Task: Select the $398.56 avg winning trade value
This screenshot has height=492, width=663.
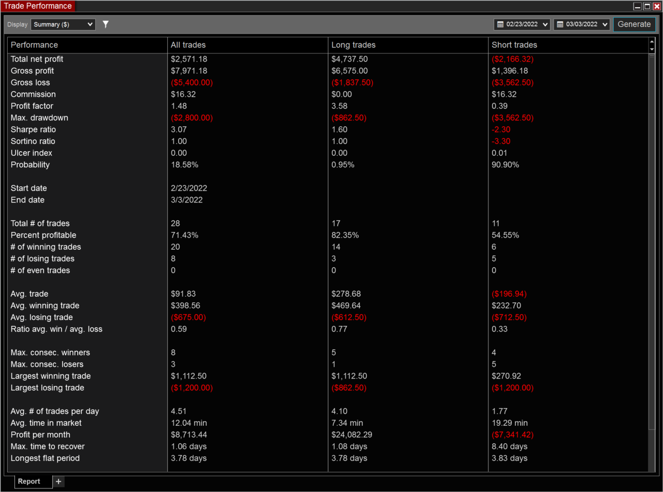Action: [185, 306]
